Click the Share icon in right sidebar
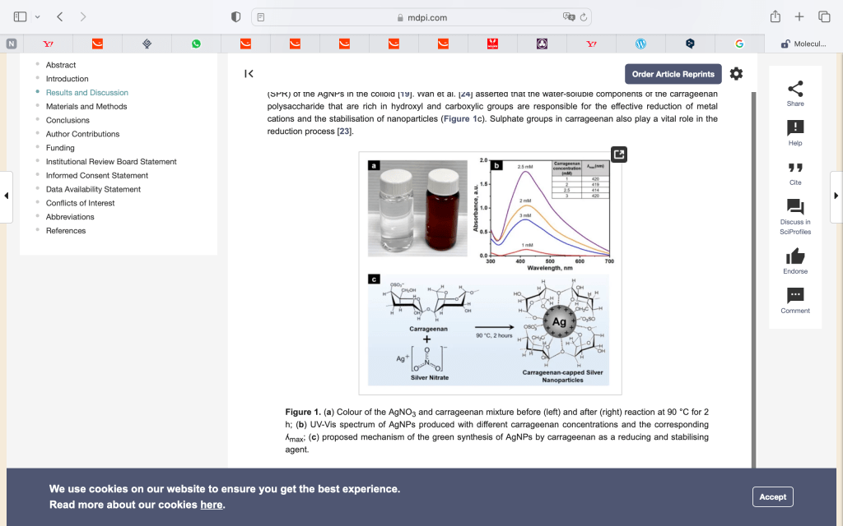The height and width of the screenshot is (526, 843). pos(795,89)
